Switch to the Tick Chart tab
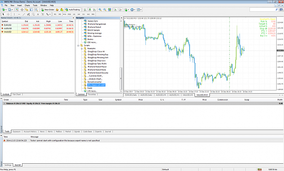 coord(16,95)
